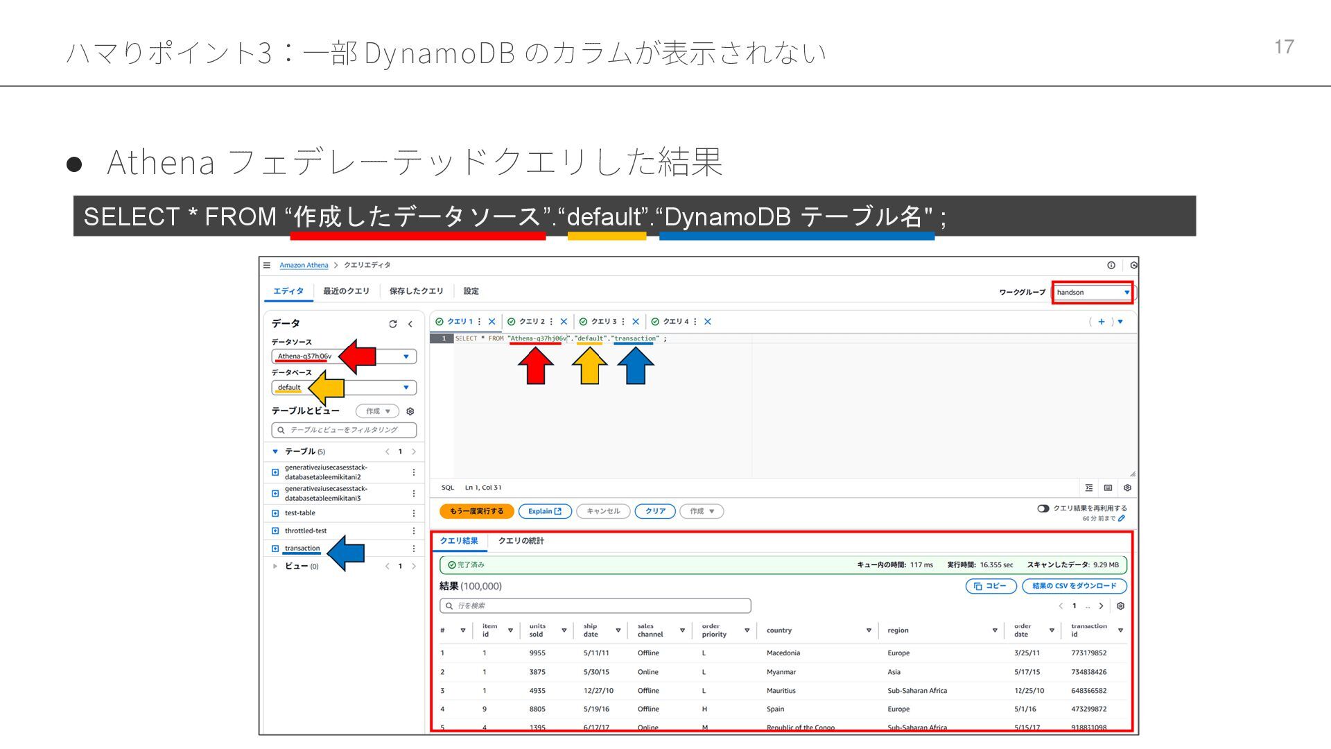Open editor preferences gear icon
The height and width of the screenshot is (749, 1331).
click(x=1127, y=488)
